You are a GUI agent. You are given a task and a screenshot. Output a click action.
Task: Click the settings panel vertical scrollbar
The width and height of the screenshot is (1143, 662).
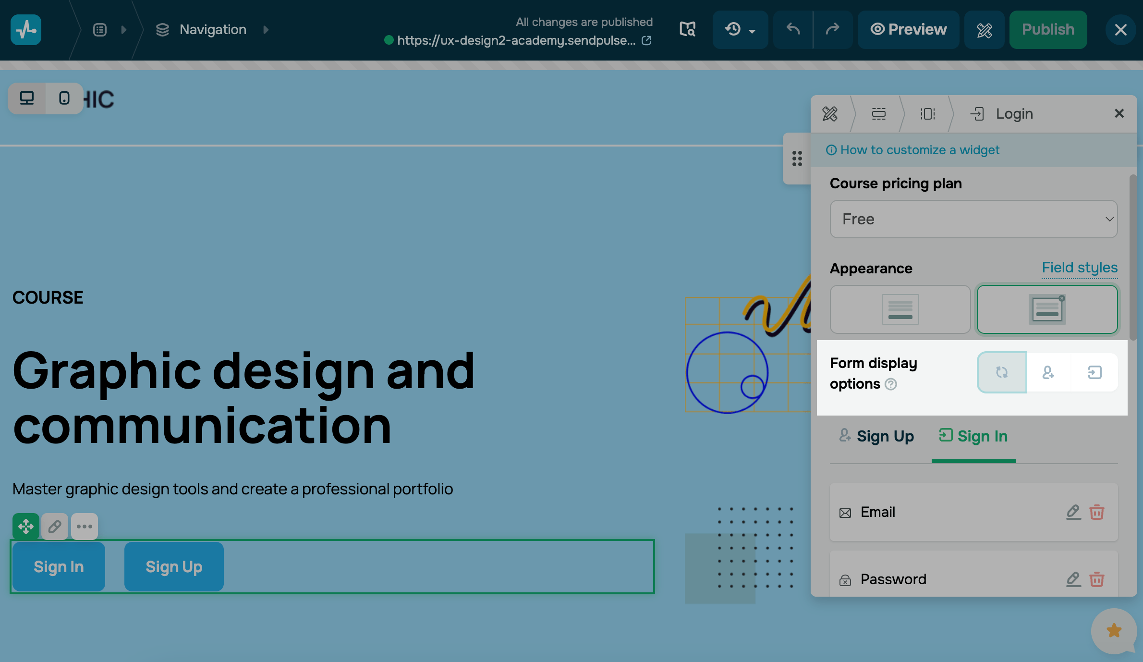pyautogui.click(x=1133, y=257)
